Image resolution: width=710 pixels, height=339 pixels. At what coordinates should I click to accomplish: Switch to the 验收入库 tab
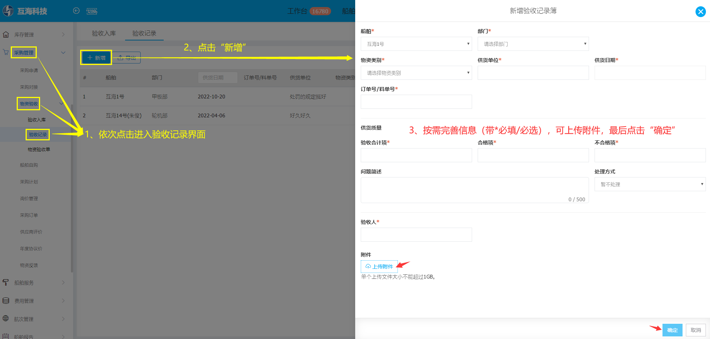tap(104, 33)
